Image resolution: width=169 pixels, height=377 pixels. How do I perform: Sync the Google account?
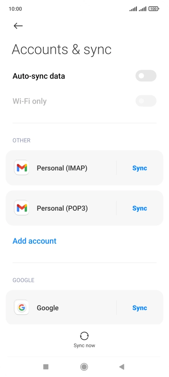139,308
